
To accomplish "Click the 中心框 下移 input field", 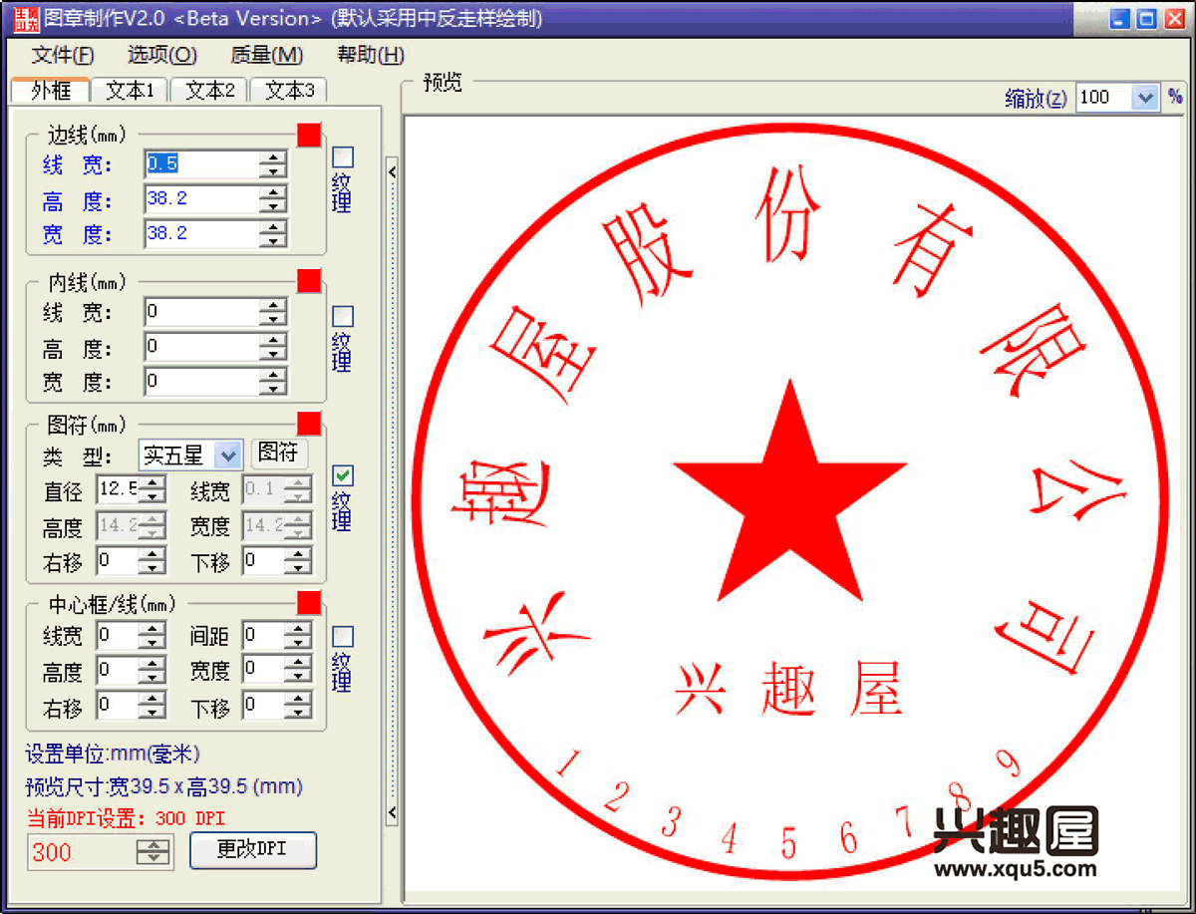I will click(264, 706).
